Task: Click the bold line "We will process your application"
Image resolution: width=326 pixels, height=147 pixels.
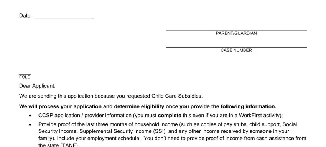Action: [148, 106]
